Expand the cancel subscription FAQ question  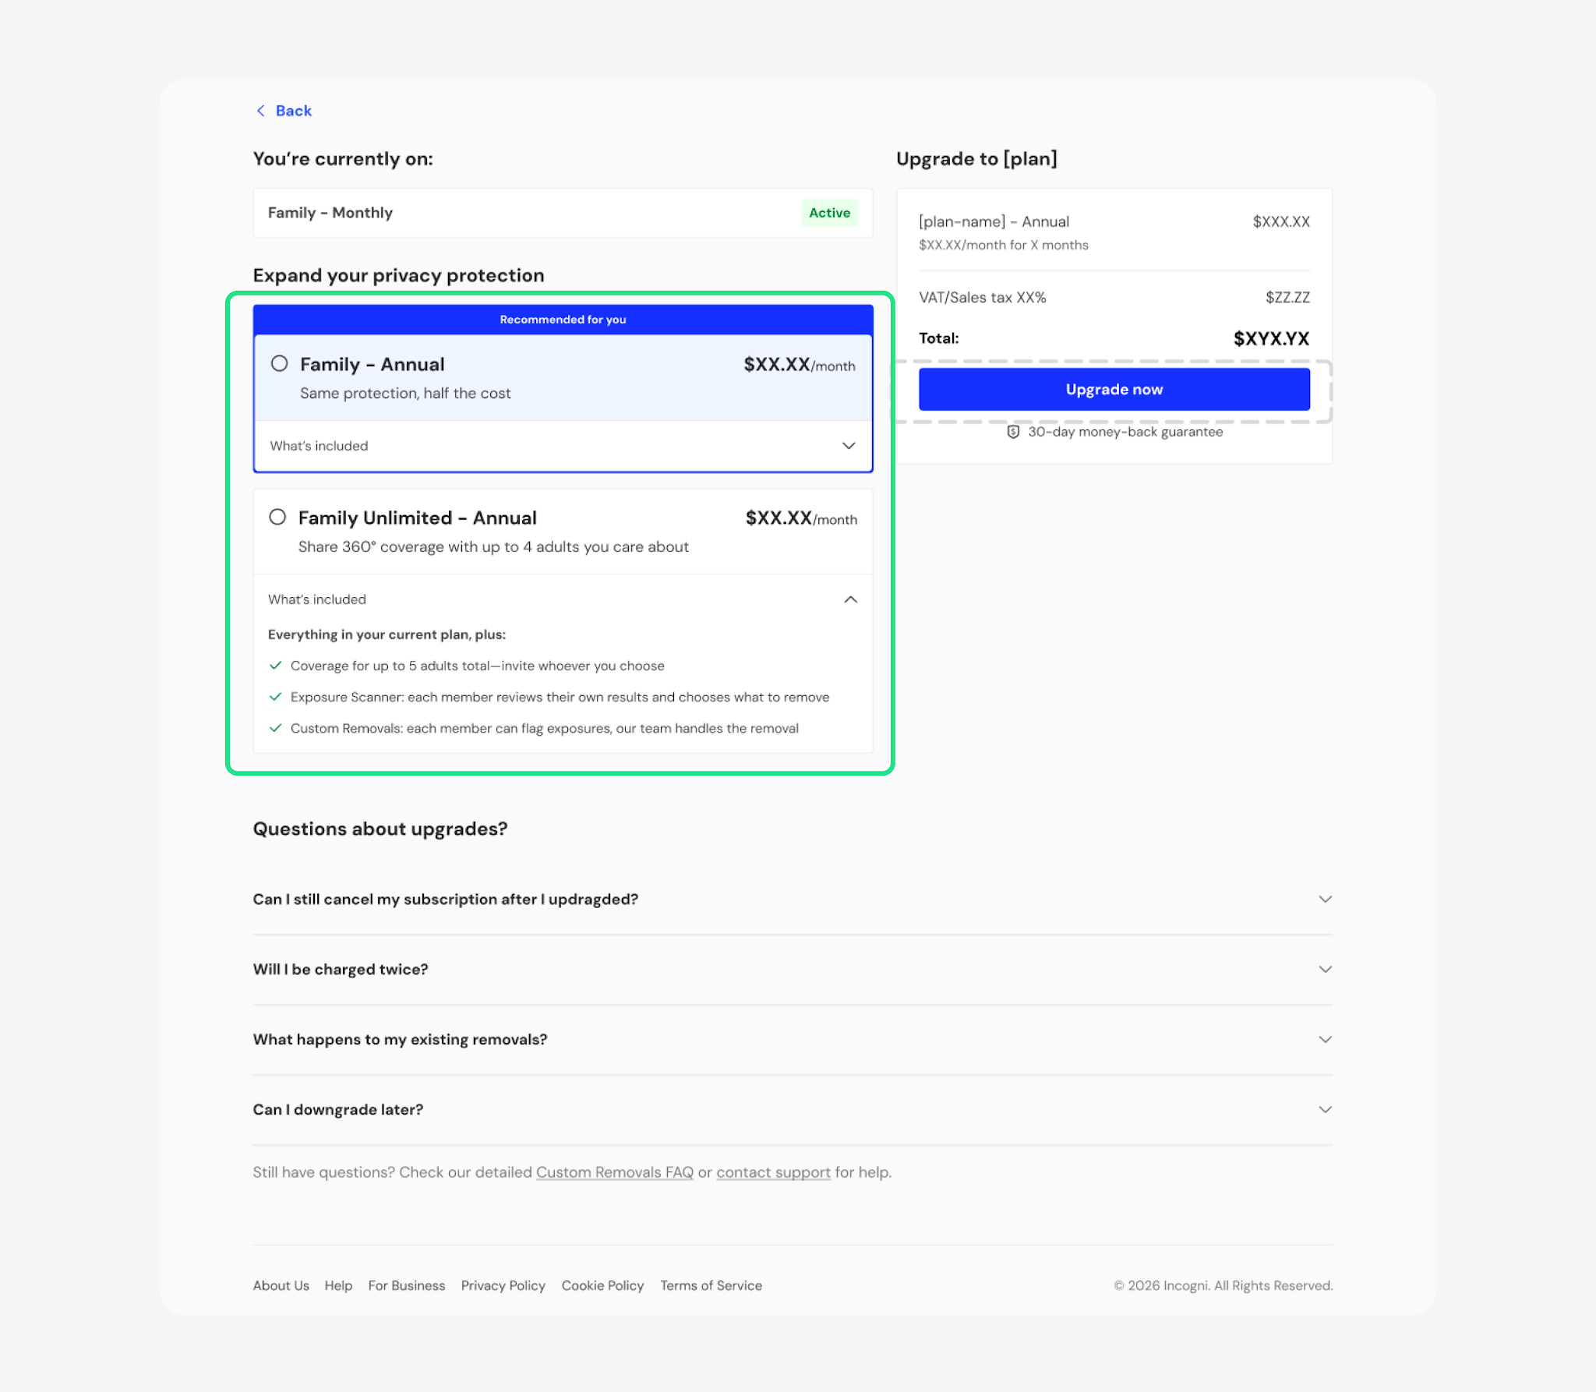[x=793, y=899]
